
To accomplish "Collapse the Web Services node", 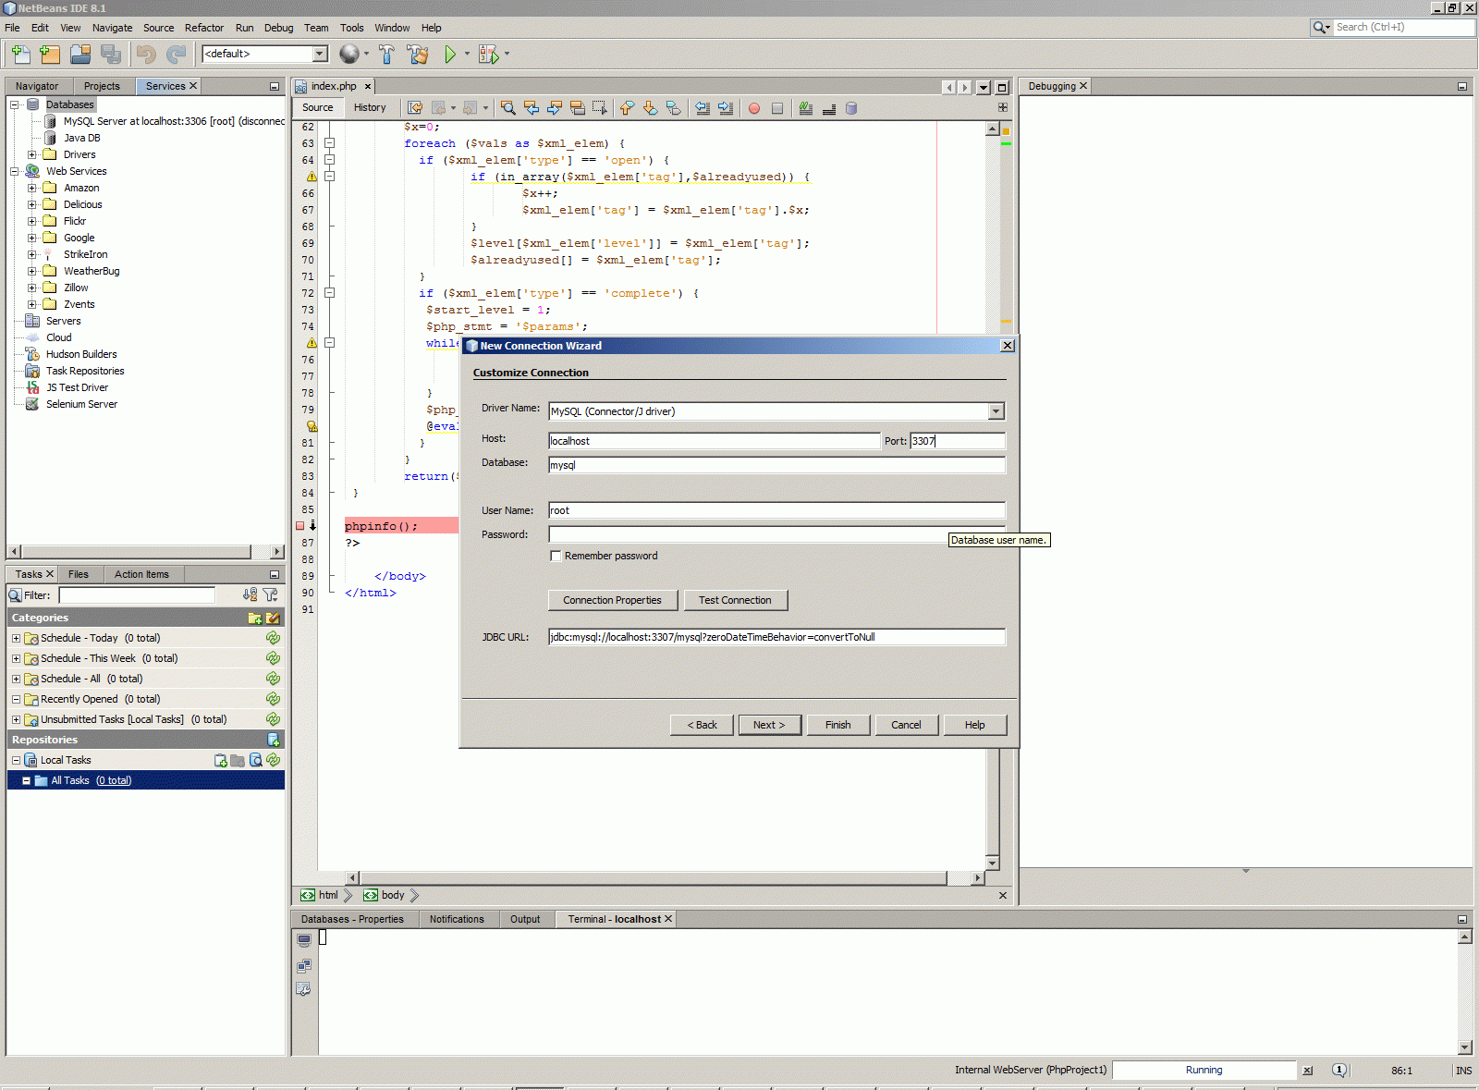I will point(15,171).
